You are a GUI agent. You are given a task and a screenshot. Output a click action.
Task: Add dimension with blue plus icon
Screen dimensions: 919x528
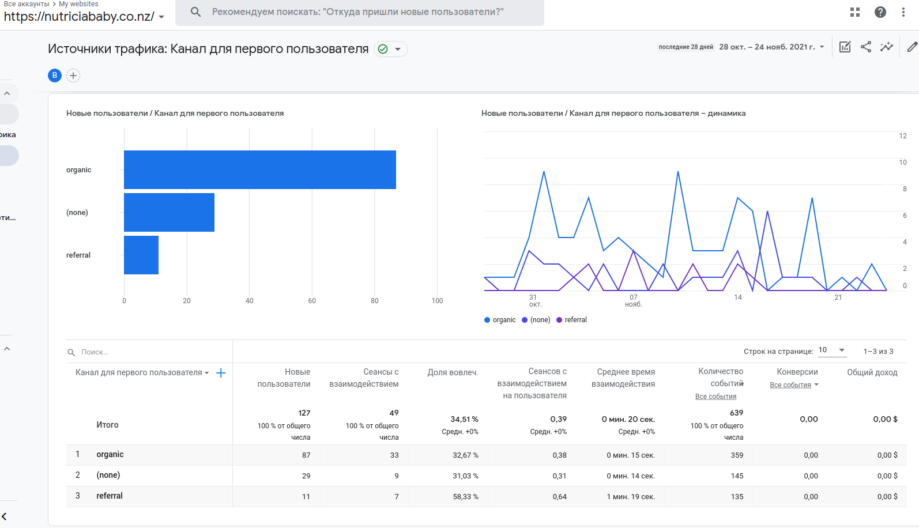pos(221,373)
